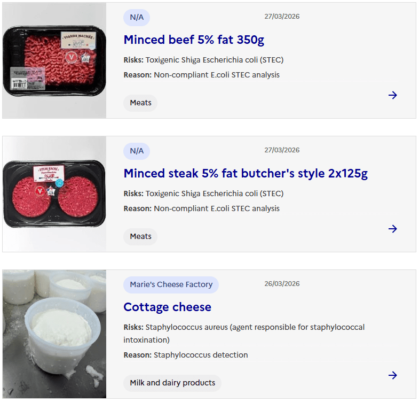The image size is (419, 402).
Task: Select Meats tag on Minced steak card
Action: point(140,236)
